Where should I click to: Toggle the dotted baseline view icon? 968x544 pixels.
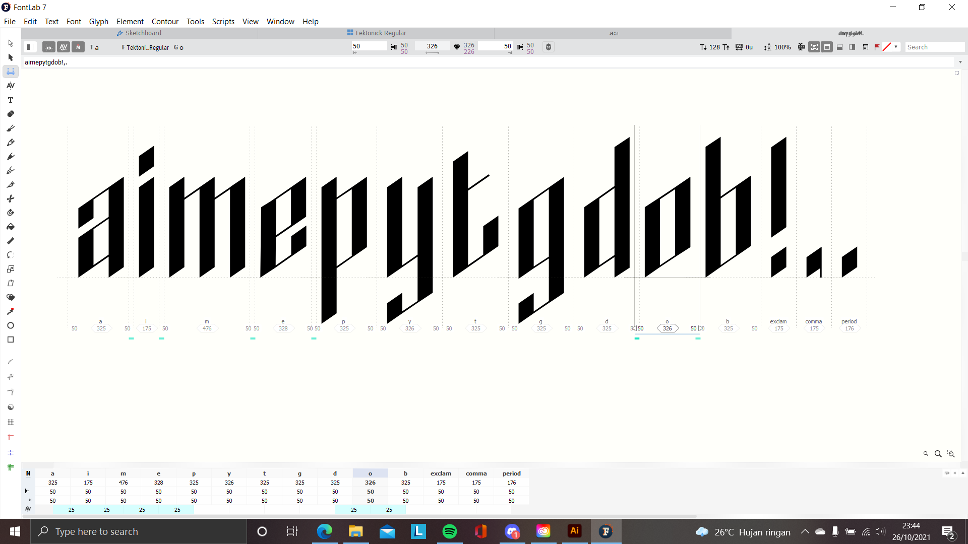click(839, 47)
